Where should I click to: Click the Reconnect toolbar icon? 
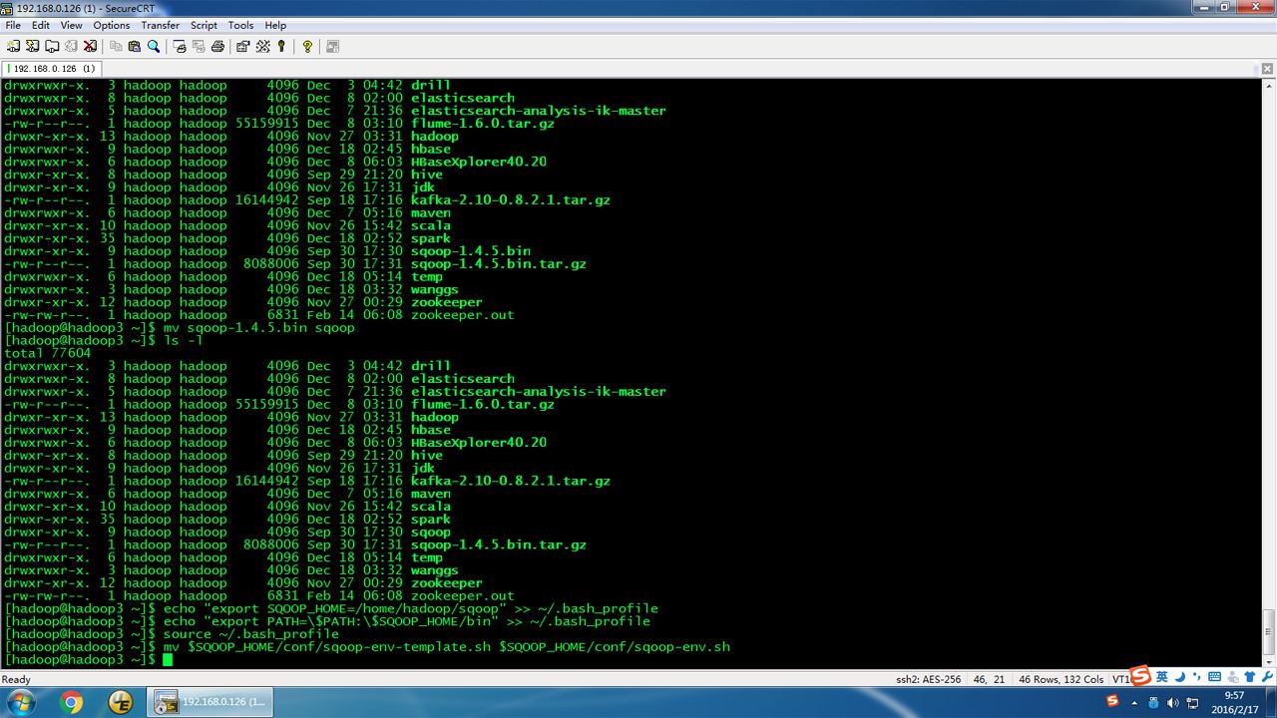[71, 46]
